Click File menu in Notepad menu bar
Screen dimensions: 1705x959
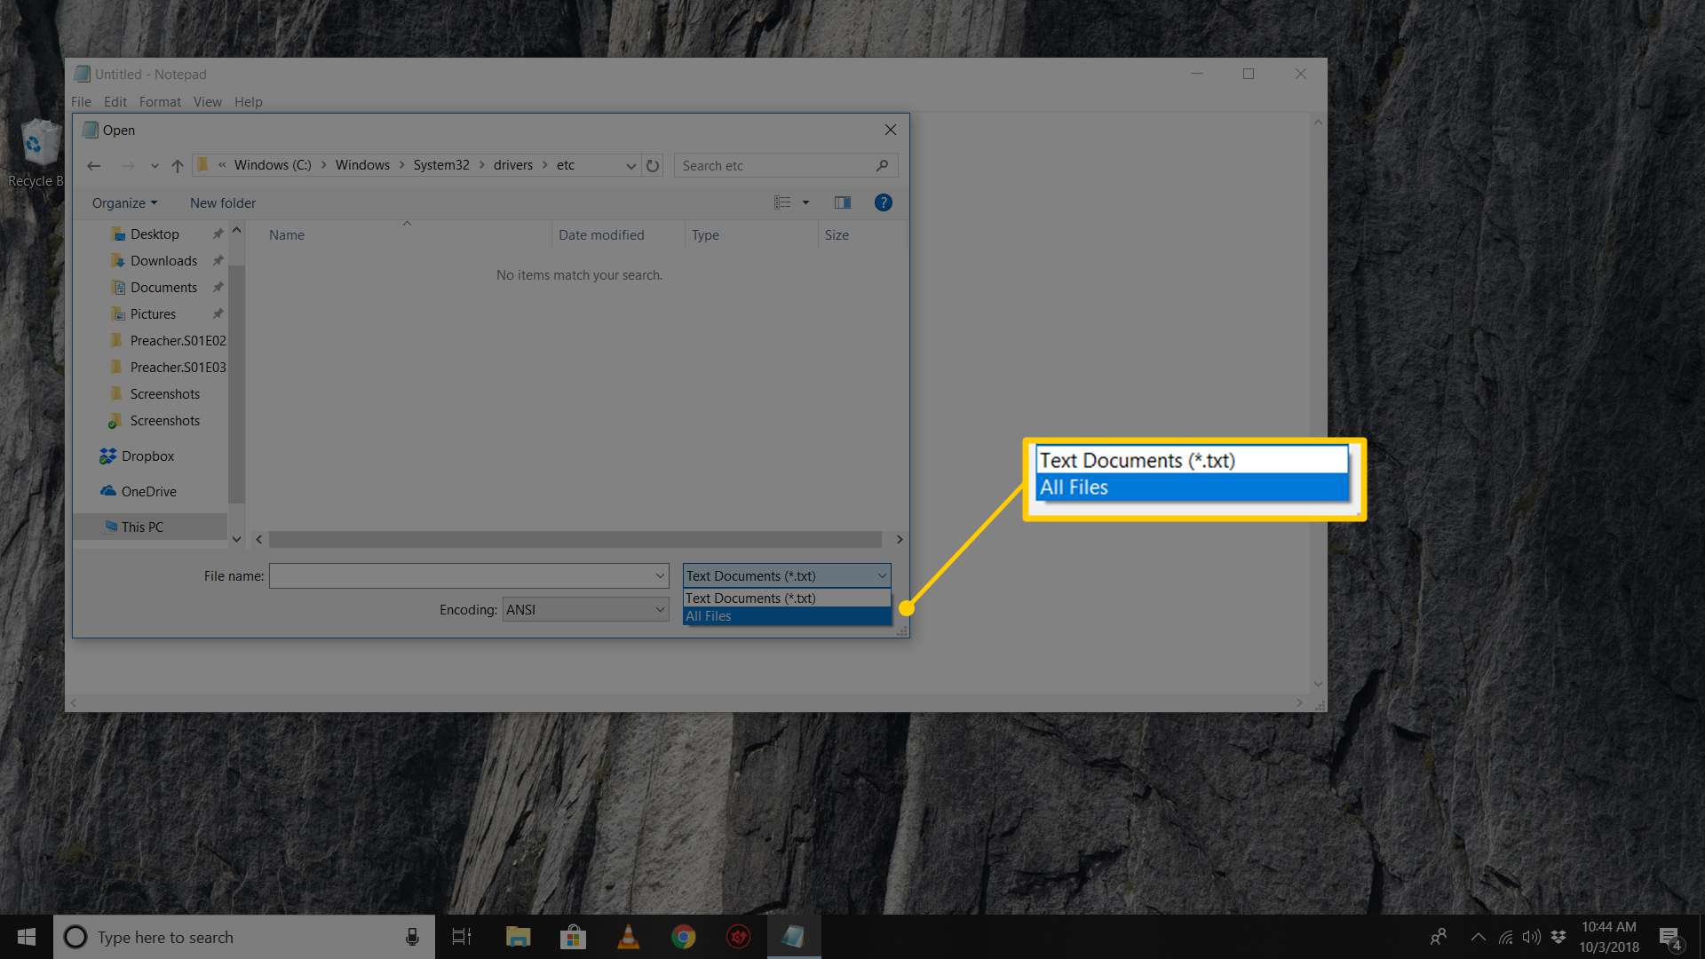tap(82, 100)
